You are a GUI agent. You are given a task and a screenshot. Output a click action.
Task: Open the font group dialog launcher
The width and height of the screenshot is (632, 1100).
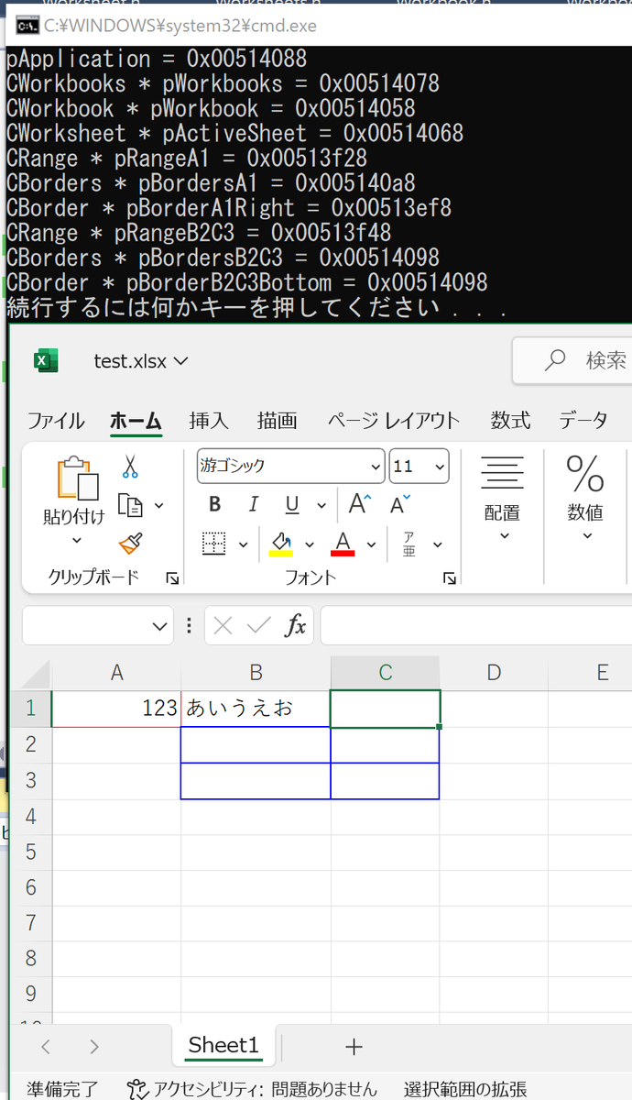tap(449, 578)
